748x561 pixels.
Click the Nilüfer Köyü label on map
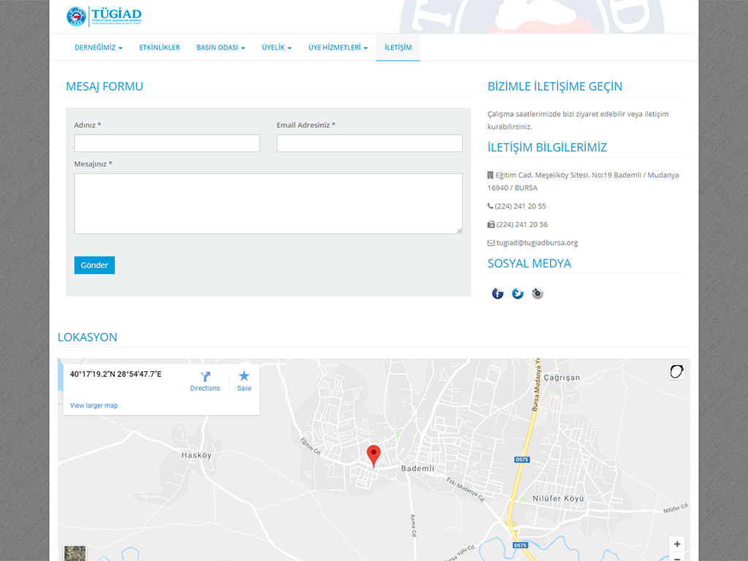click(x=558, y=498)
